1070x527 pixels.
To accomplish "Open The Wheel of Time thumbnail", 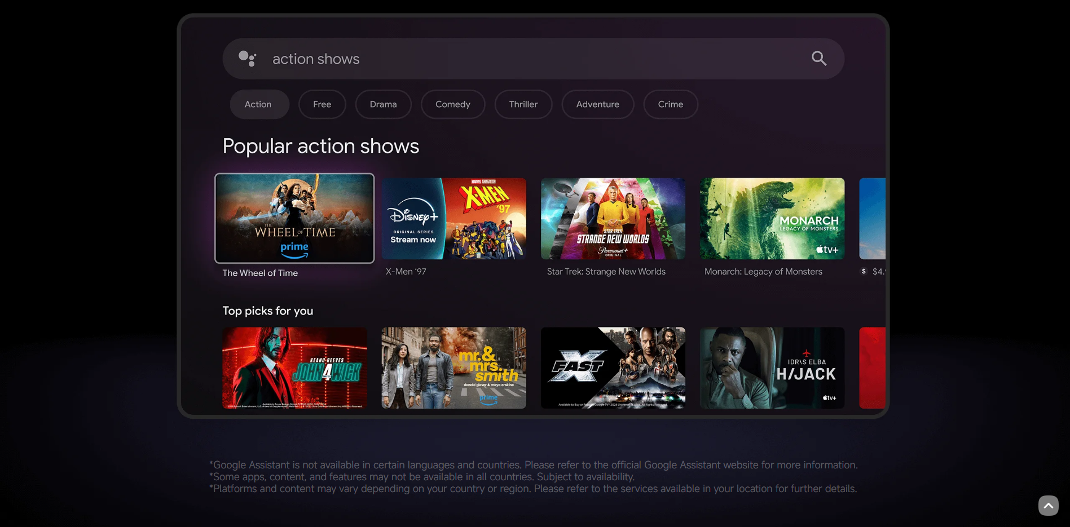I will [x=294, y=218].
